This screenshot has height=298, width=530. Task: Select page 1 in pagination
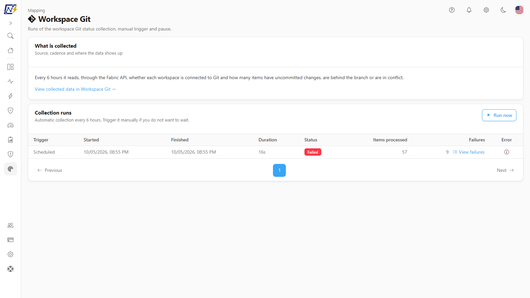[279, 170]
